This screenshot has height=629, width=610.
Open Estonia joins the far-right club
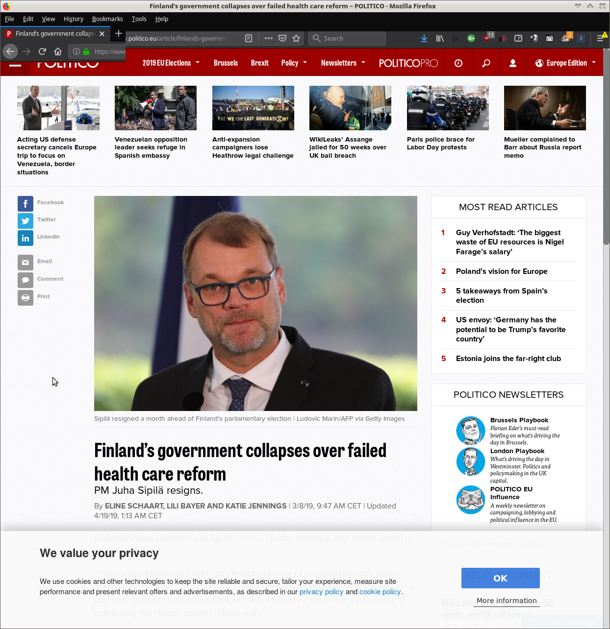508,359
